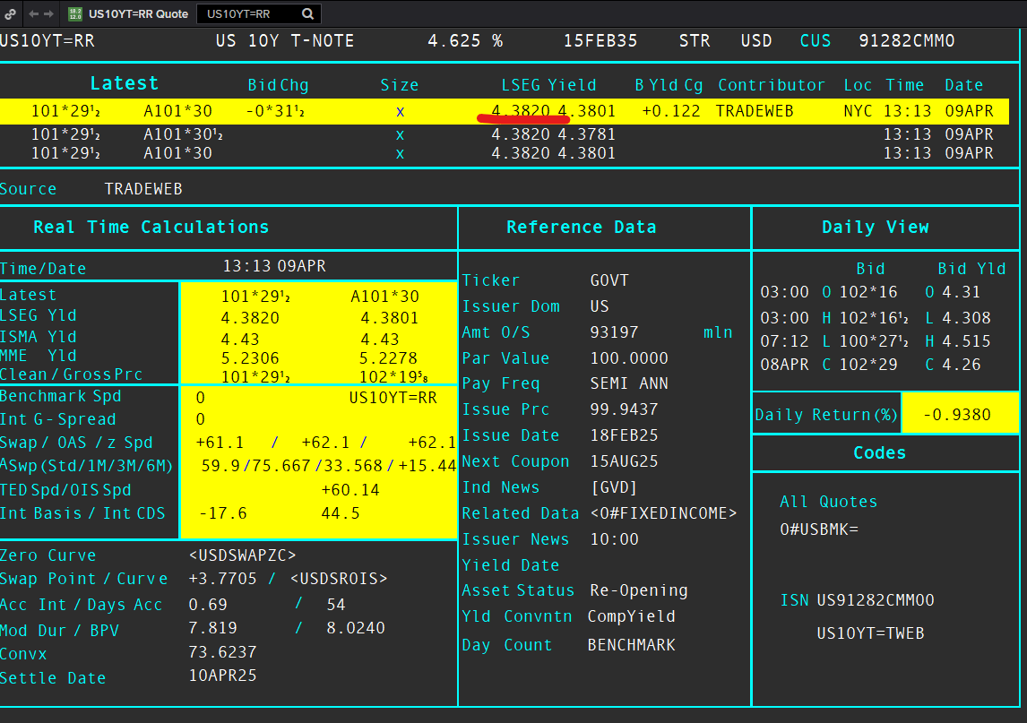This screenshot has width=1027, height=723.
Task: Select bid price 101*29½ in highlighted row
Action: click(x=65, y=111)
